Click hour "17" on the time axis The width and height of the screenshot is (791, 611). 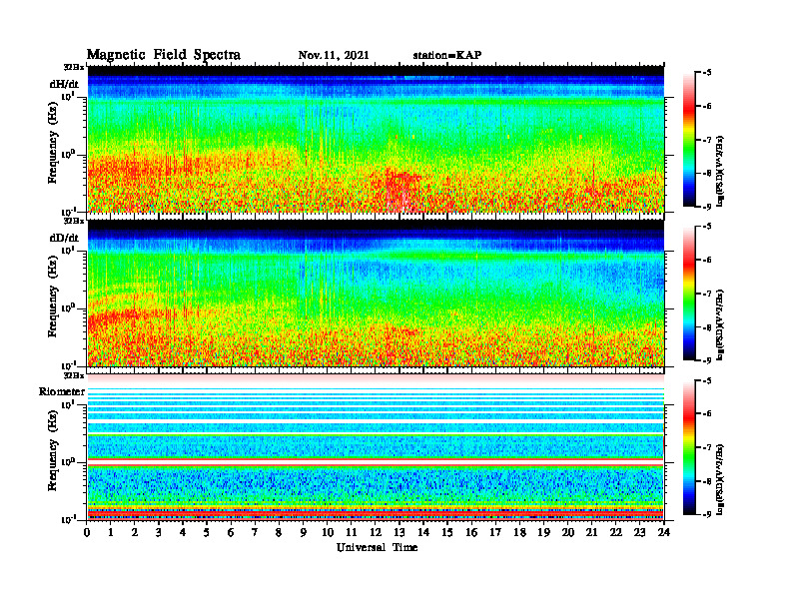coord(496,532)
